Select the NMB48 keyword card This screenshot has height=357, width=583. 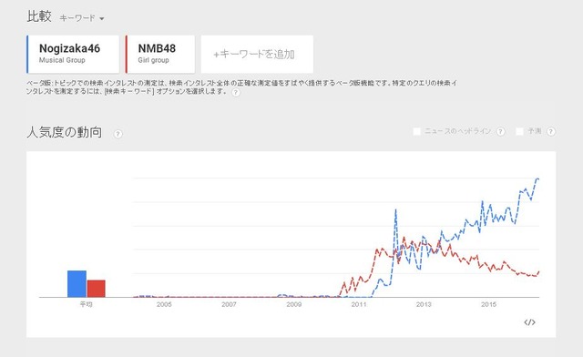tap(160, 55)
